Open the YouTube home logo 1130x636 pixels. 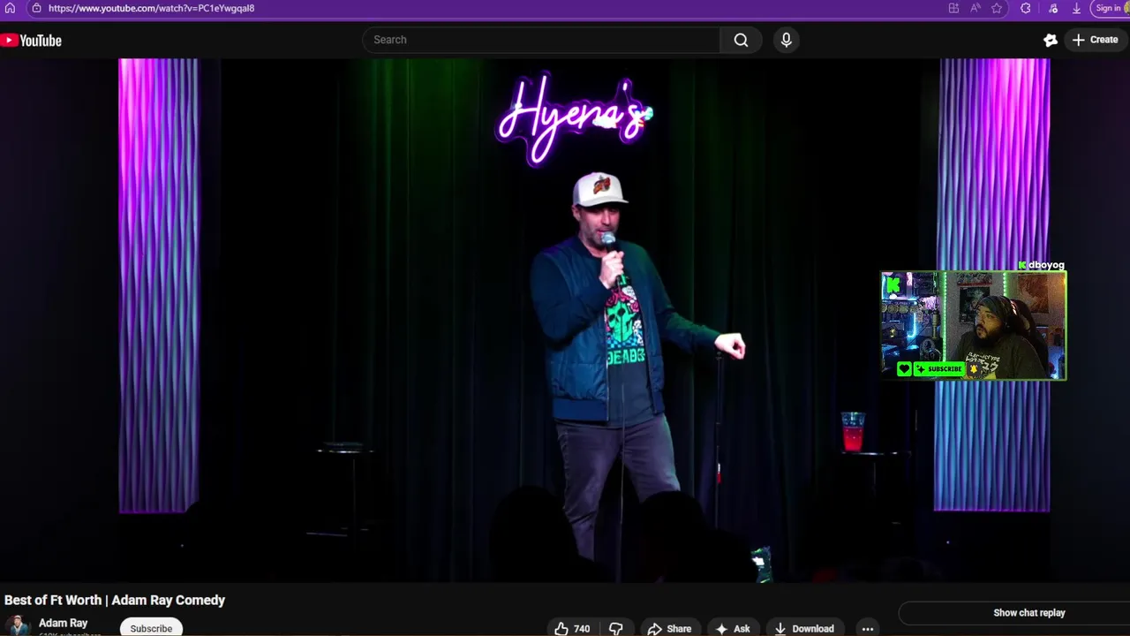(x=31, y=40)
